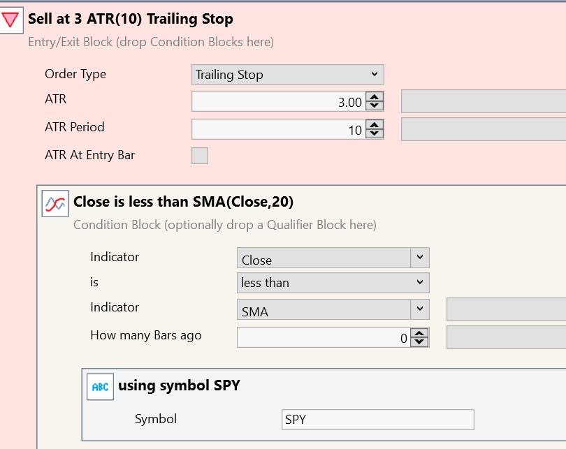The image size is (566, 449).
Task: Toggle the ATR At Entry Bar checkbox
Action: pyautogui.click(x=200, y=156)
